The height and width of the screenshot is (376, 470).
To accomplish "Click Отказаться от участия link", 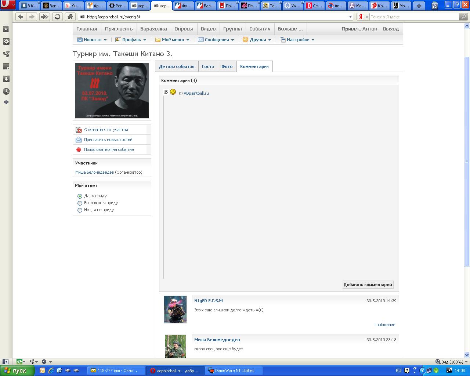I will [106, 130].
